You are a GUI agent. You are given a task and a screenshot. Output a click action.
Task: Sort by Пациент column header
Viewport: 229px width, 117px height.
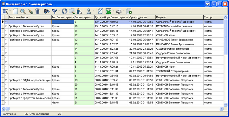click(180, 17)
